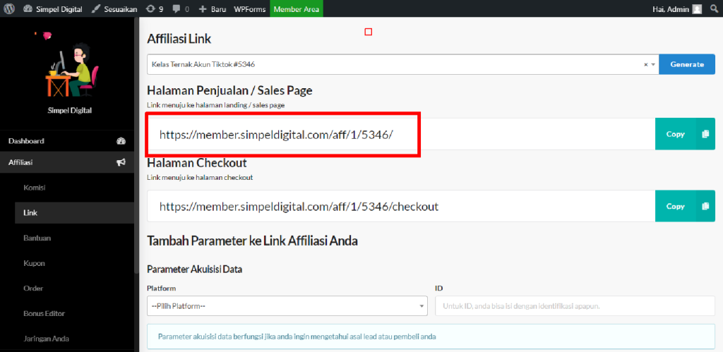Click the Simpel Digital name under logo
The width and height of the screenshot is (723, 352).
coord(70,111)
